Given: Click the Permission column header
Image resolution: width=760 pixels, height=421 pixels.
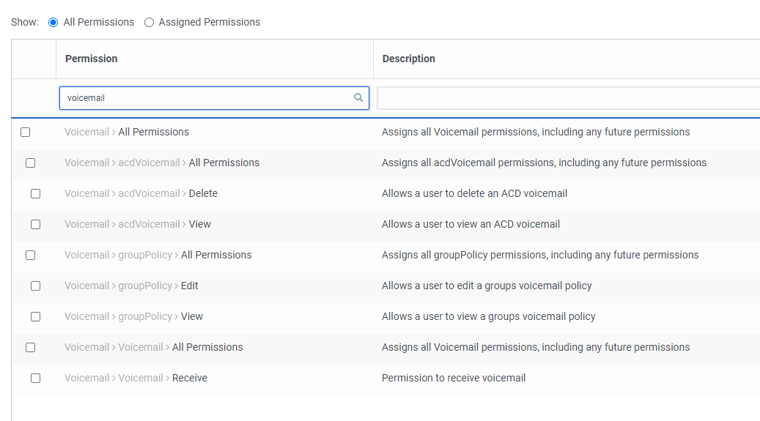Looking at the screenshot, I should 91,59.
